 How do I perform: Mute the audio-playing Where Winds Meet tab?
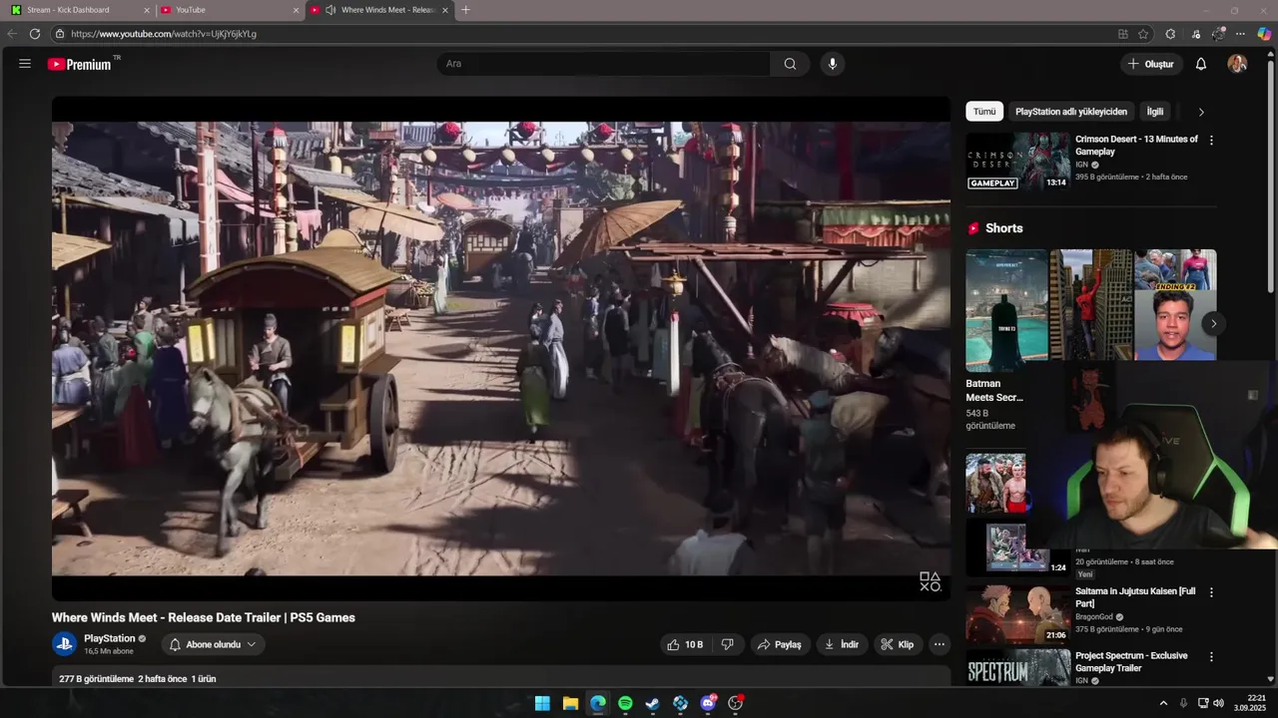point(330,10)
